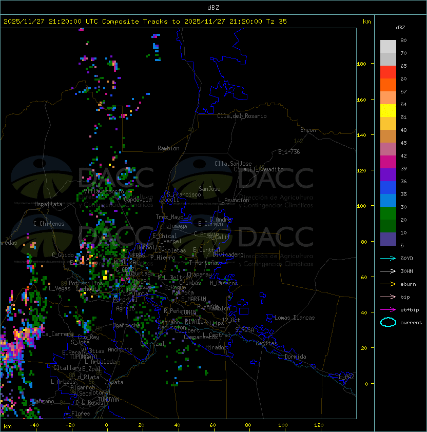Select the yellow eburn arrow symbol
427x432 pixels.
pyautogui.click(x=388, y=284)
